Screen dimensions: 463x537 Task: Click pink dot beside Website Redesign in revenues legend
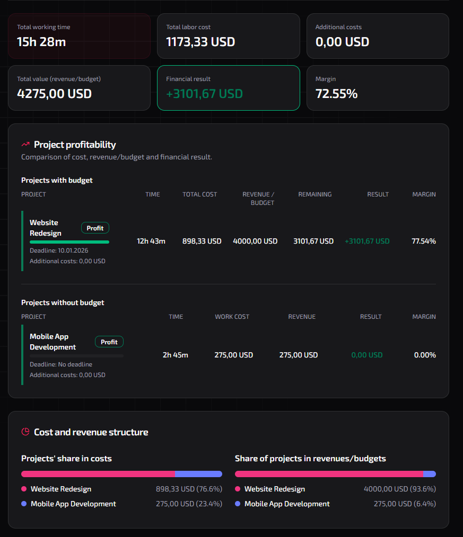click(x=238, y=489)
